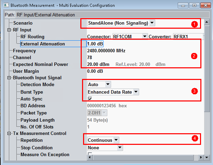The image size is (213, 165).
Task: Select the Payload Length tree row
Action: pyautogui.click(x=38, y=120)
